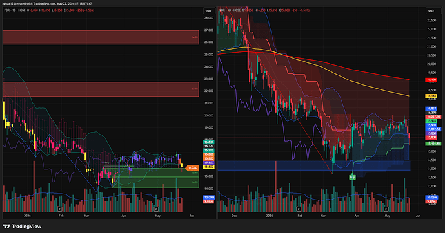Click the PDR 1D HOSE legend on left chart

coord(15,10)
